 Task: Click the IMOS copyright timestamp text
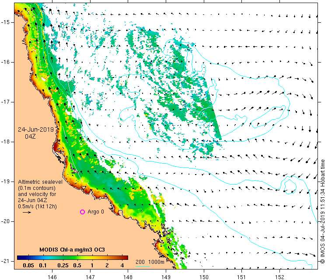coord(322,211)
